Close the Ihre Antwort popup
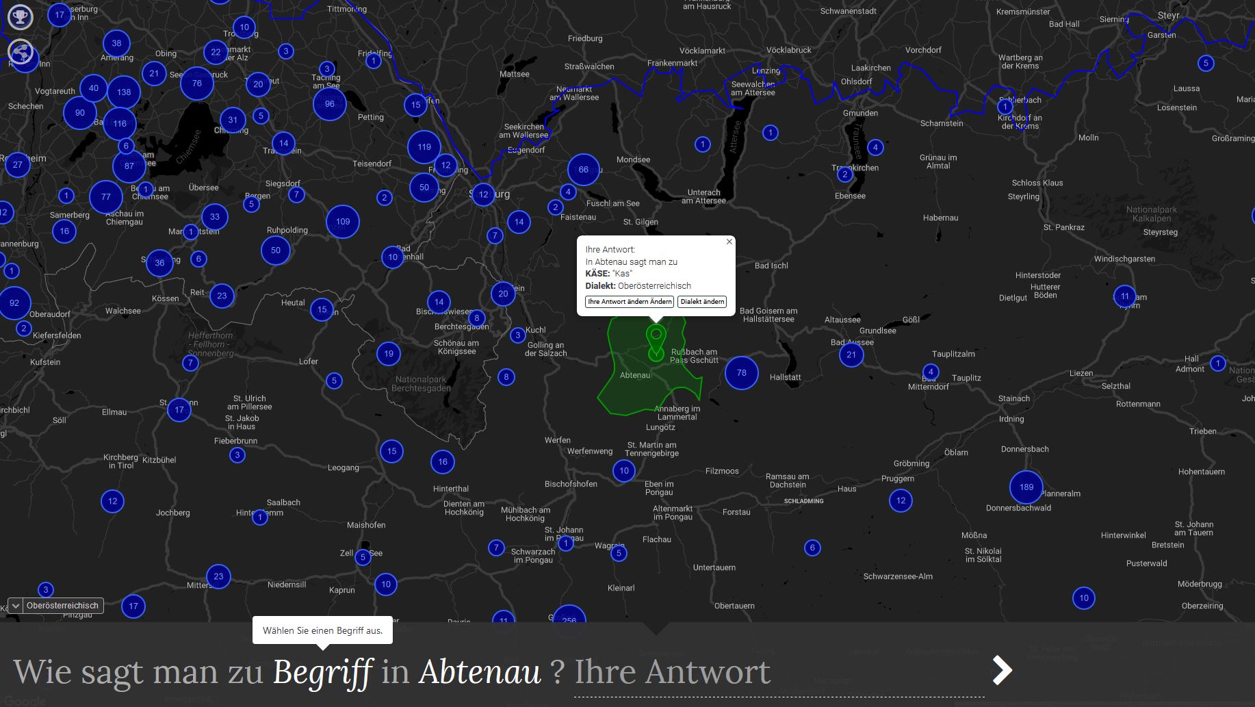Viewport: 1255px width, 707px height. tap(729, 242)
